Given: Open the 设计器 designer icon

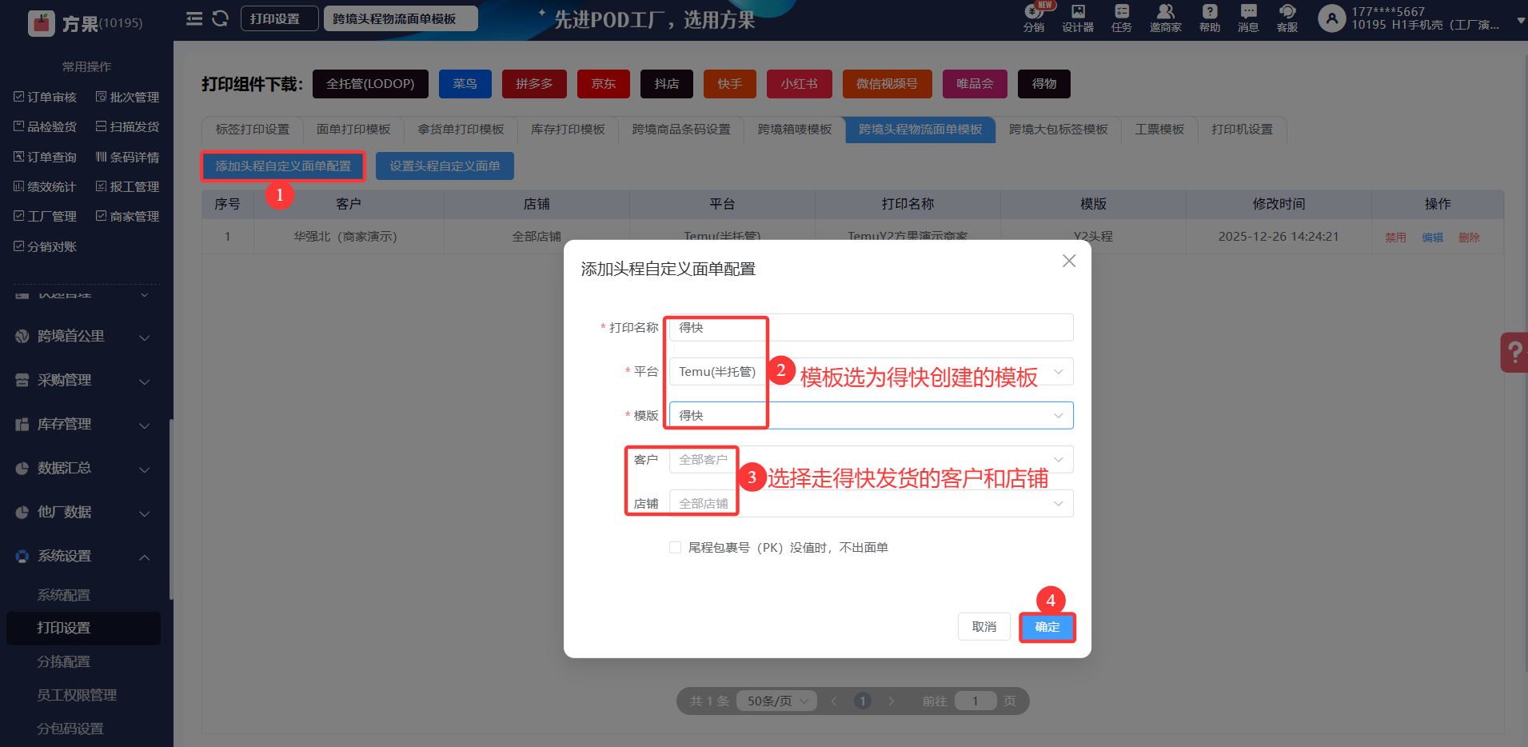Looking at the screenshot, I should tap(1078, 18).
